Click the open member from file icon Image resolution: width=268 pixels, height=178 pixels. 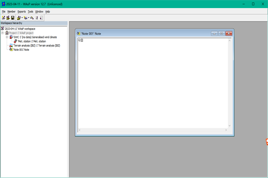(x=19, y=18)
